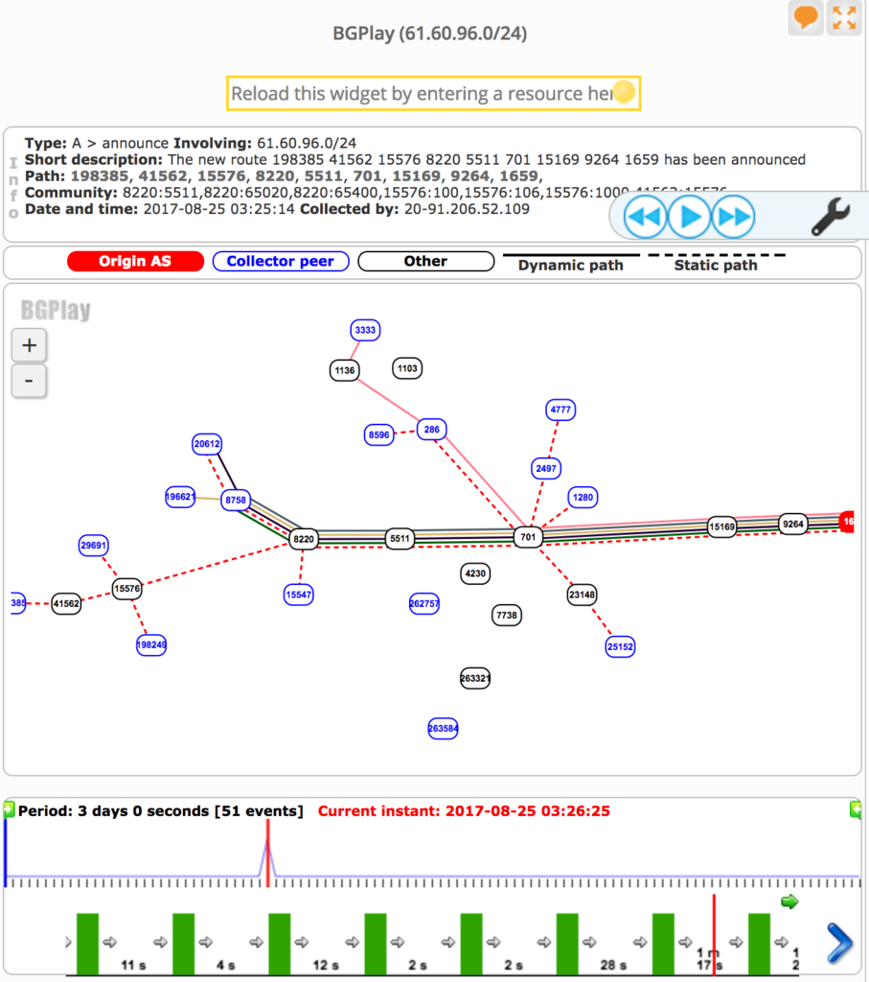Open settings via the wrench icon

[831, 217]
